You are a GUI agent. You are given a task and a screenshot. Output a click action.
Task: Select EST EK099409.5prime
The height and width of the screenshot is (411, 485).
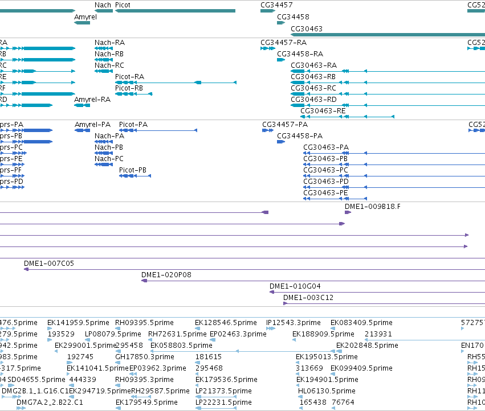pyautogui.click(x=361, y=368)
